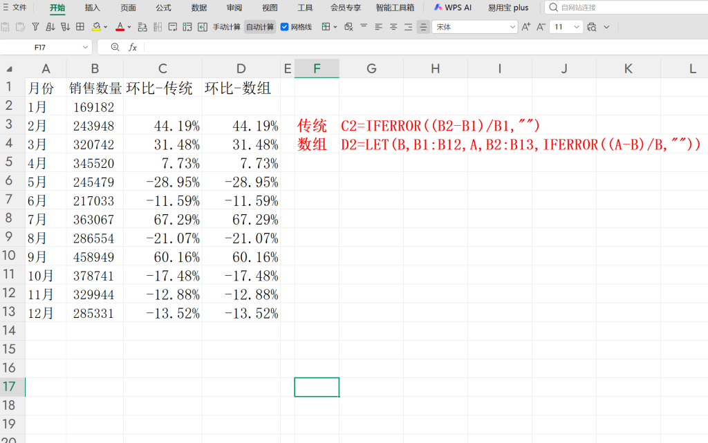Expand the Name Box dropdown arrow
708x443 pixels.
[85, 48]
